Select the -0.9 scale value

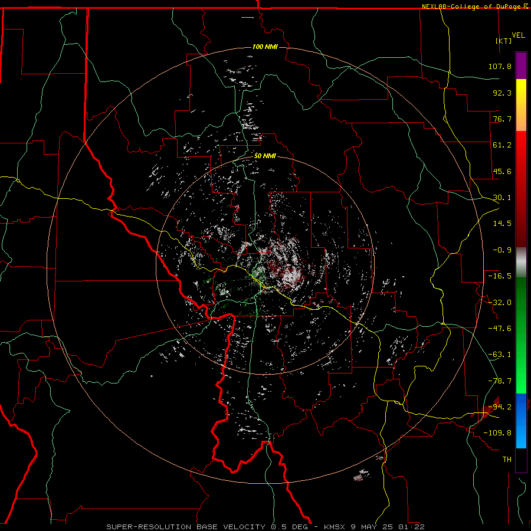point(502,250)
